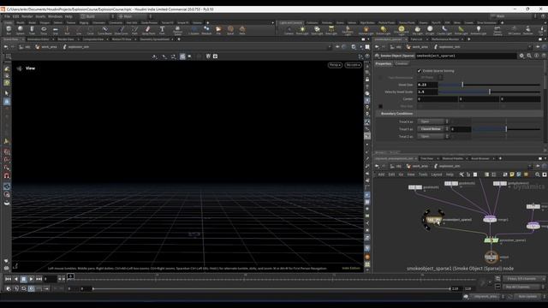Viewport: 548px width, 308px height.
Task: Toggle the real time playback button
Action: pyautogui.click(x=31, y=288)
